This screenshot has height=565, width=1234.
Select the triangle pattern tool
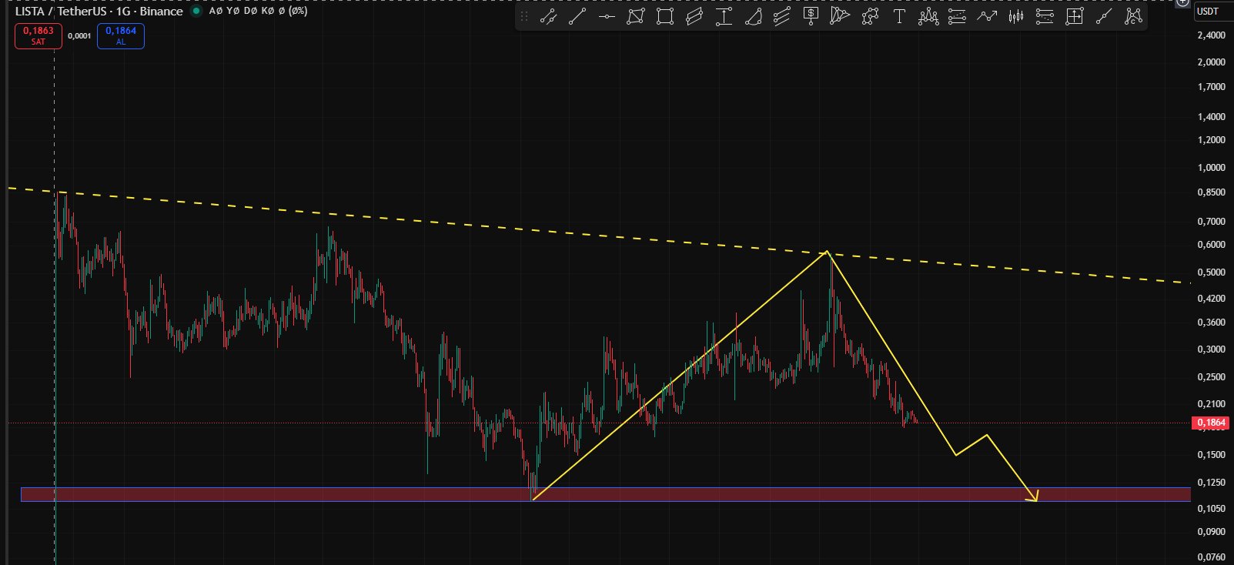(x=840, y=17)
